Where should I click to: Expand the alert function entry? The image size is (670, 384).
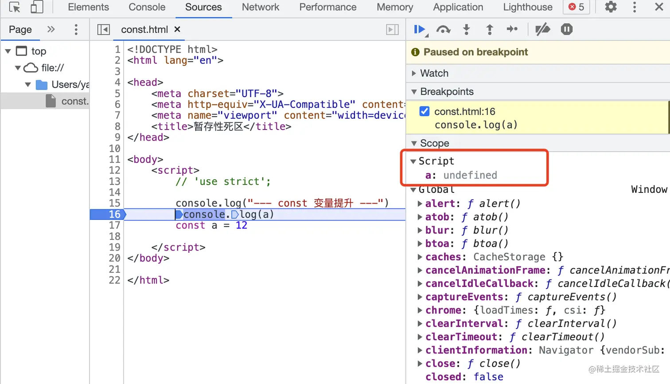coord(420,204)
